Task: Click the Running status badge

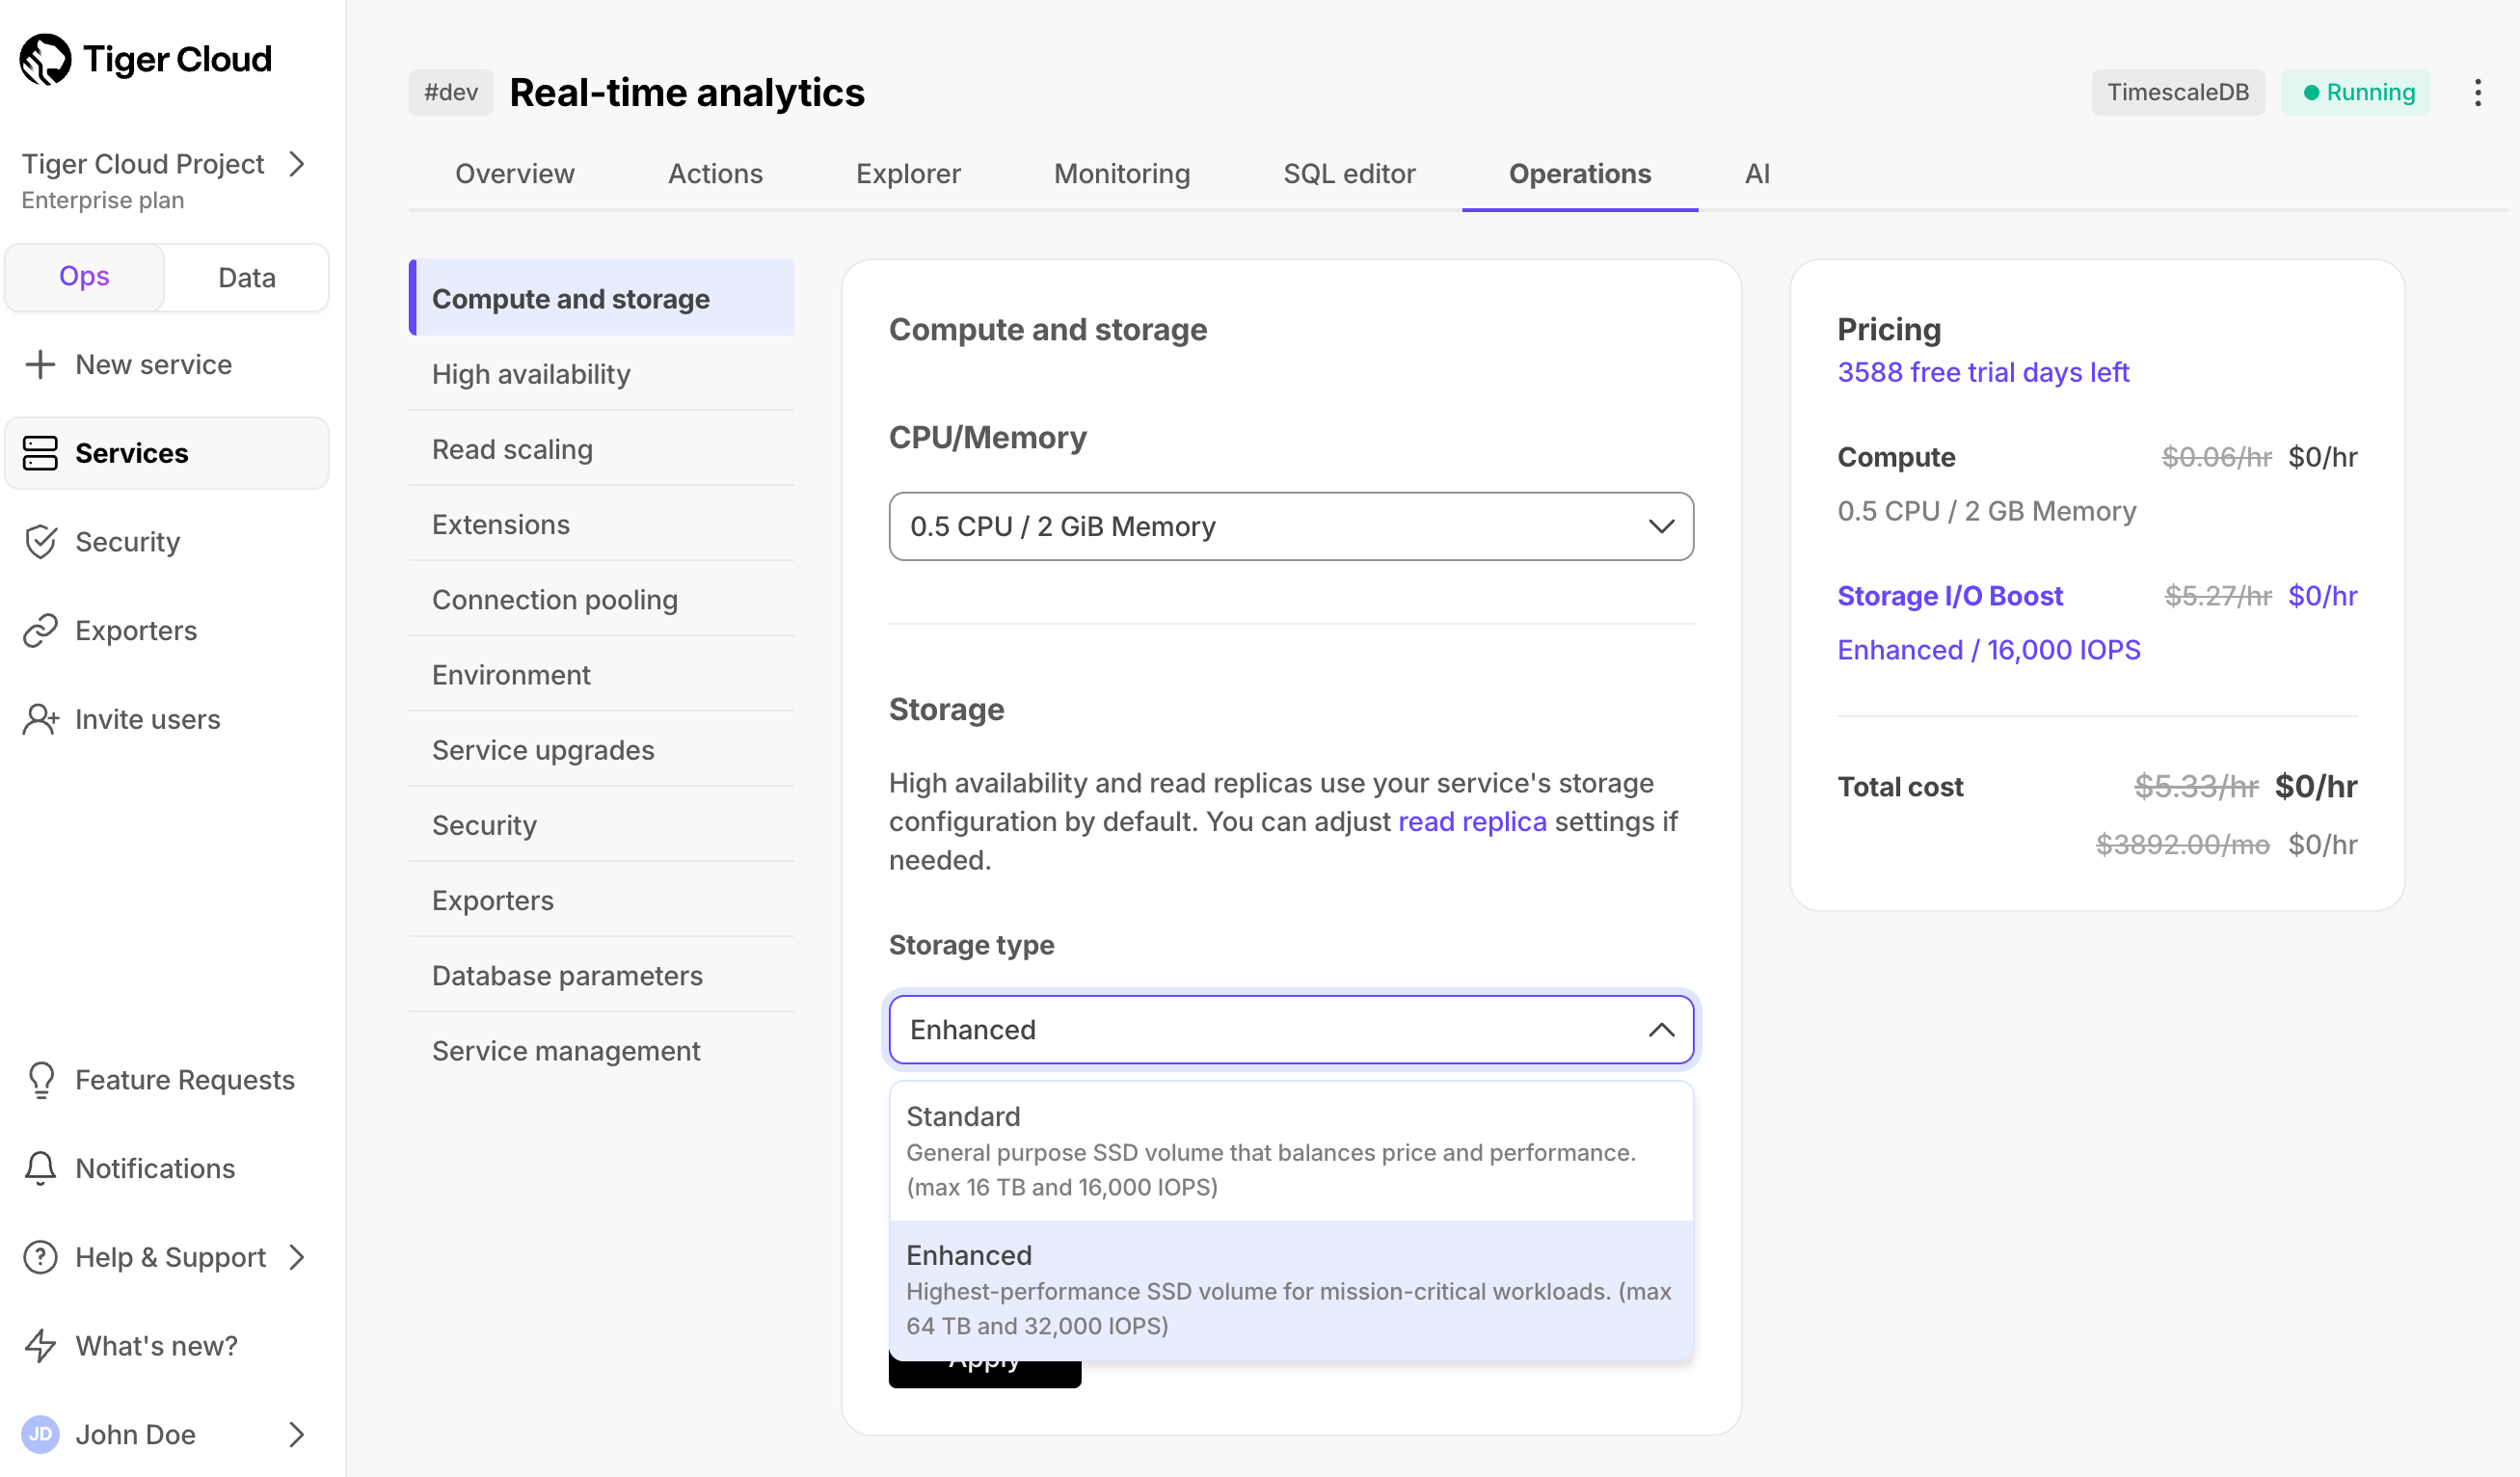Action: [2356, 92]
